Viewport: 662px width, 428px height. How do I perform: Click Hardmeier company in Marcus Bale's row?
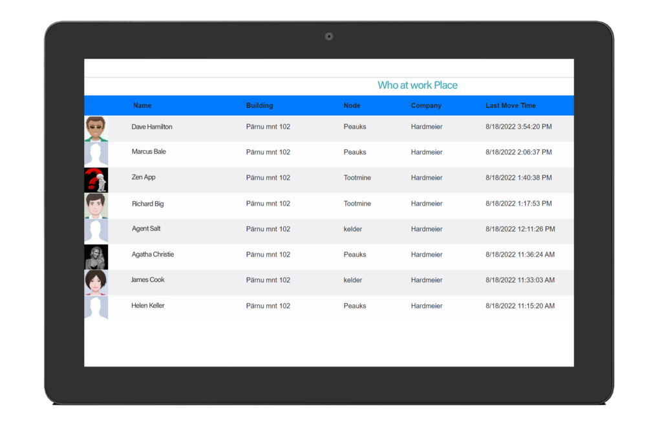coord(427,153)
